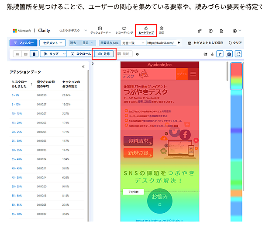The image size is (262, 232).
Task: Open the ヒートマップ (Heatmap) tab
Action: 146,30
